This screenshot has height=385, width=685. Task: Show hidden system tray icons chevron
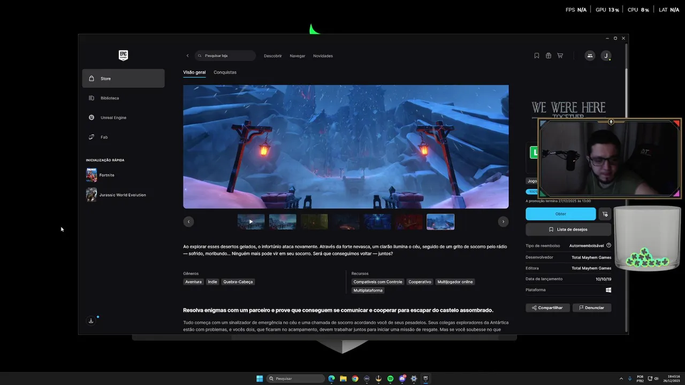[621, 379]
